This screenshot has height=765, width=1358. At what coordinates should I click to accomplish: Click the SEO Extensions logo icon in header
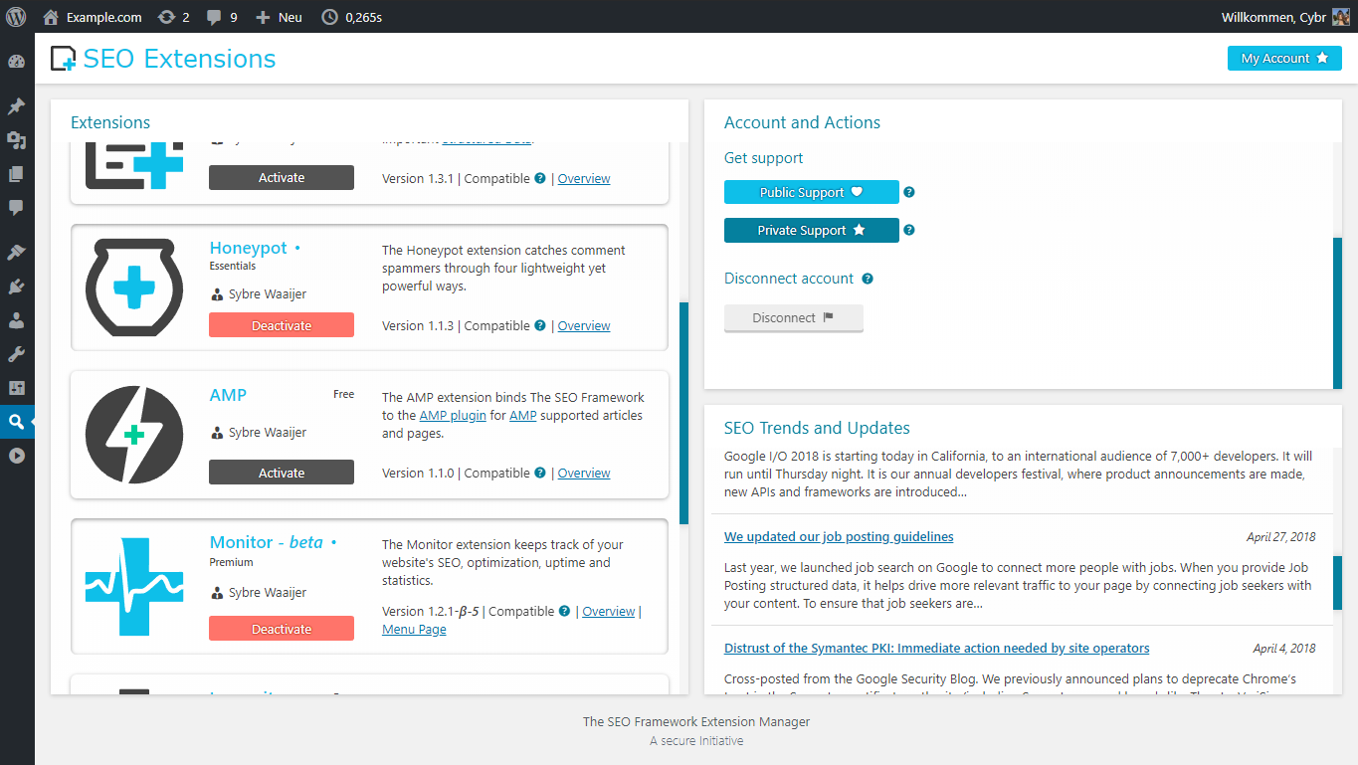(x=64, y=59)
